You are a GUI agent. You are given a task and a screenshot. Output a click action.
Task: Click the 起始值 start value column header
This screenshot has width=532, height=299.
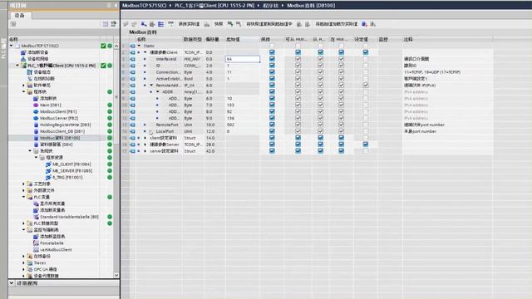tap(233, 39)
